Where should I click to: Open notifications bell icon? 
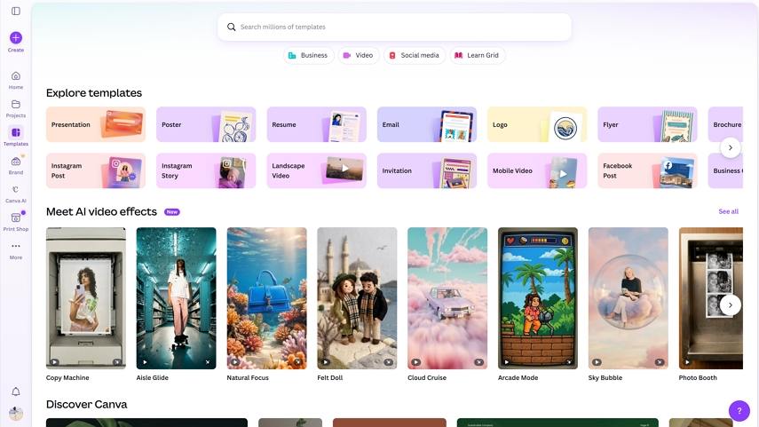click(16, 391)
